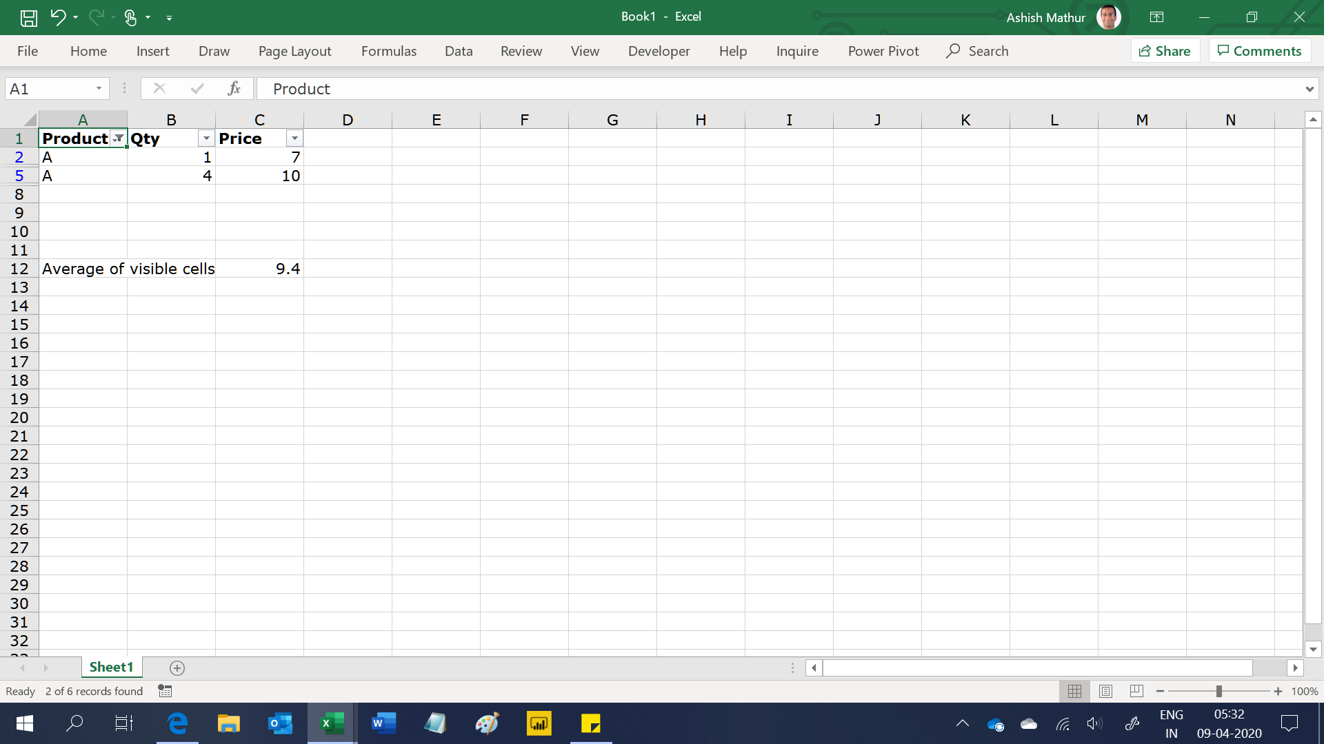Open Customize Quick Access Toolbar arrow
Image resolution: width=1324 pixels, height=744 pixels.
[170, 18]
